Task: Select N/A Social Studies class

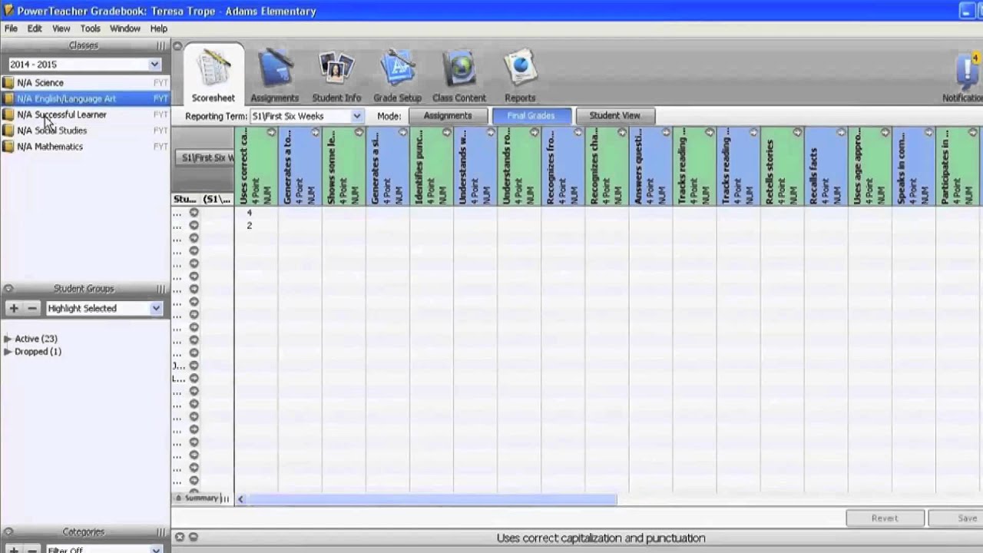Action: 84,131
